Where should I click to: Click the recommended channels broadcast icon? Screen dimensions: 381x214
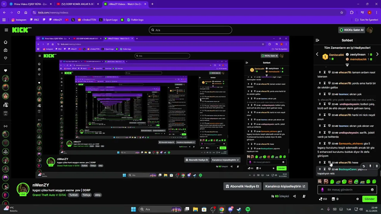6,126
